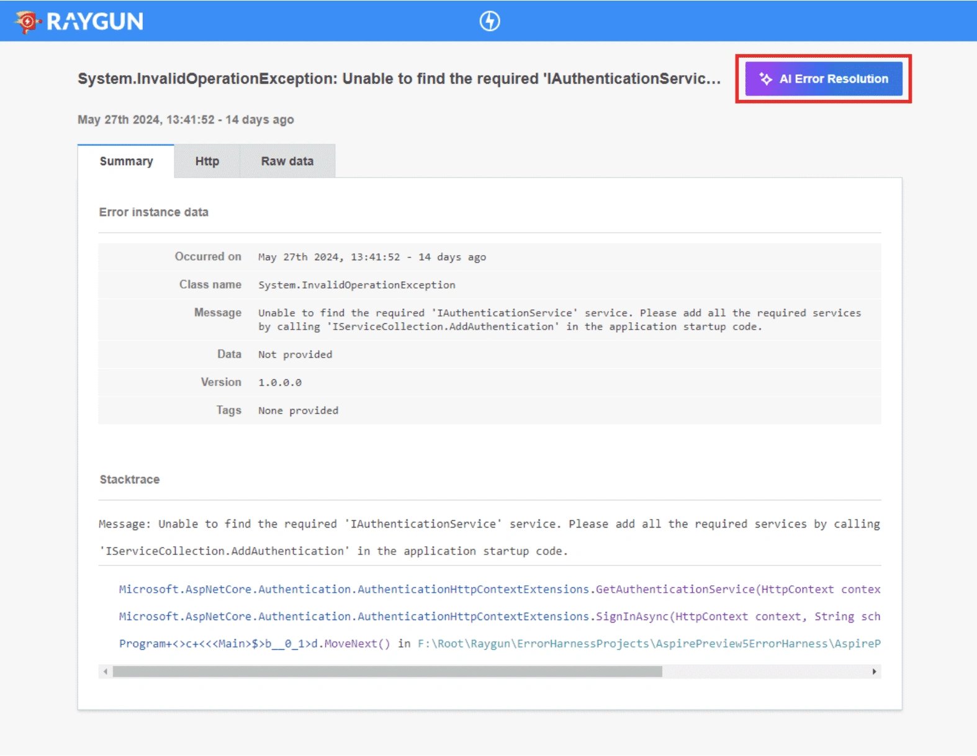977x756 pixels.
Task: Click the horizontal stacktrace scrollbar thumb
Action: click(387, 672)
